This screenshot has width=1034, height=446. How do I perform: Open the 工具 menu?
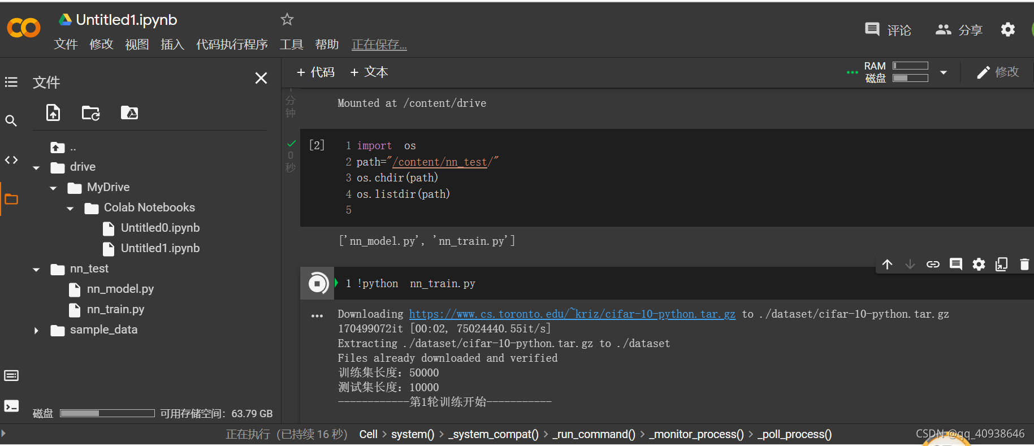pyautogui.click(x=291, y=44)
